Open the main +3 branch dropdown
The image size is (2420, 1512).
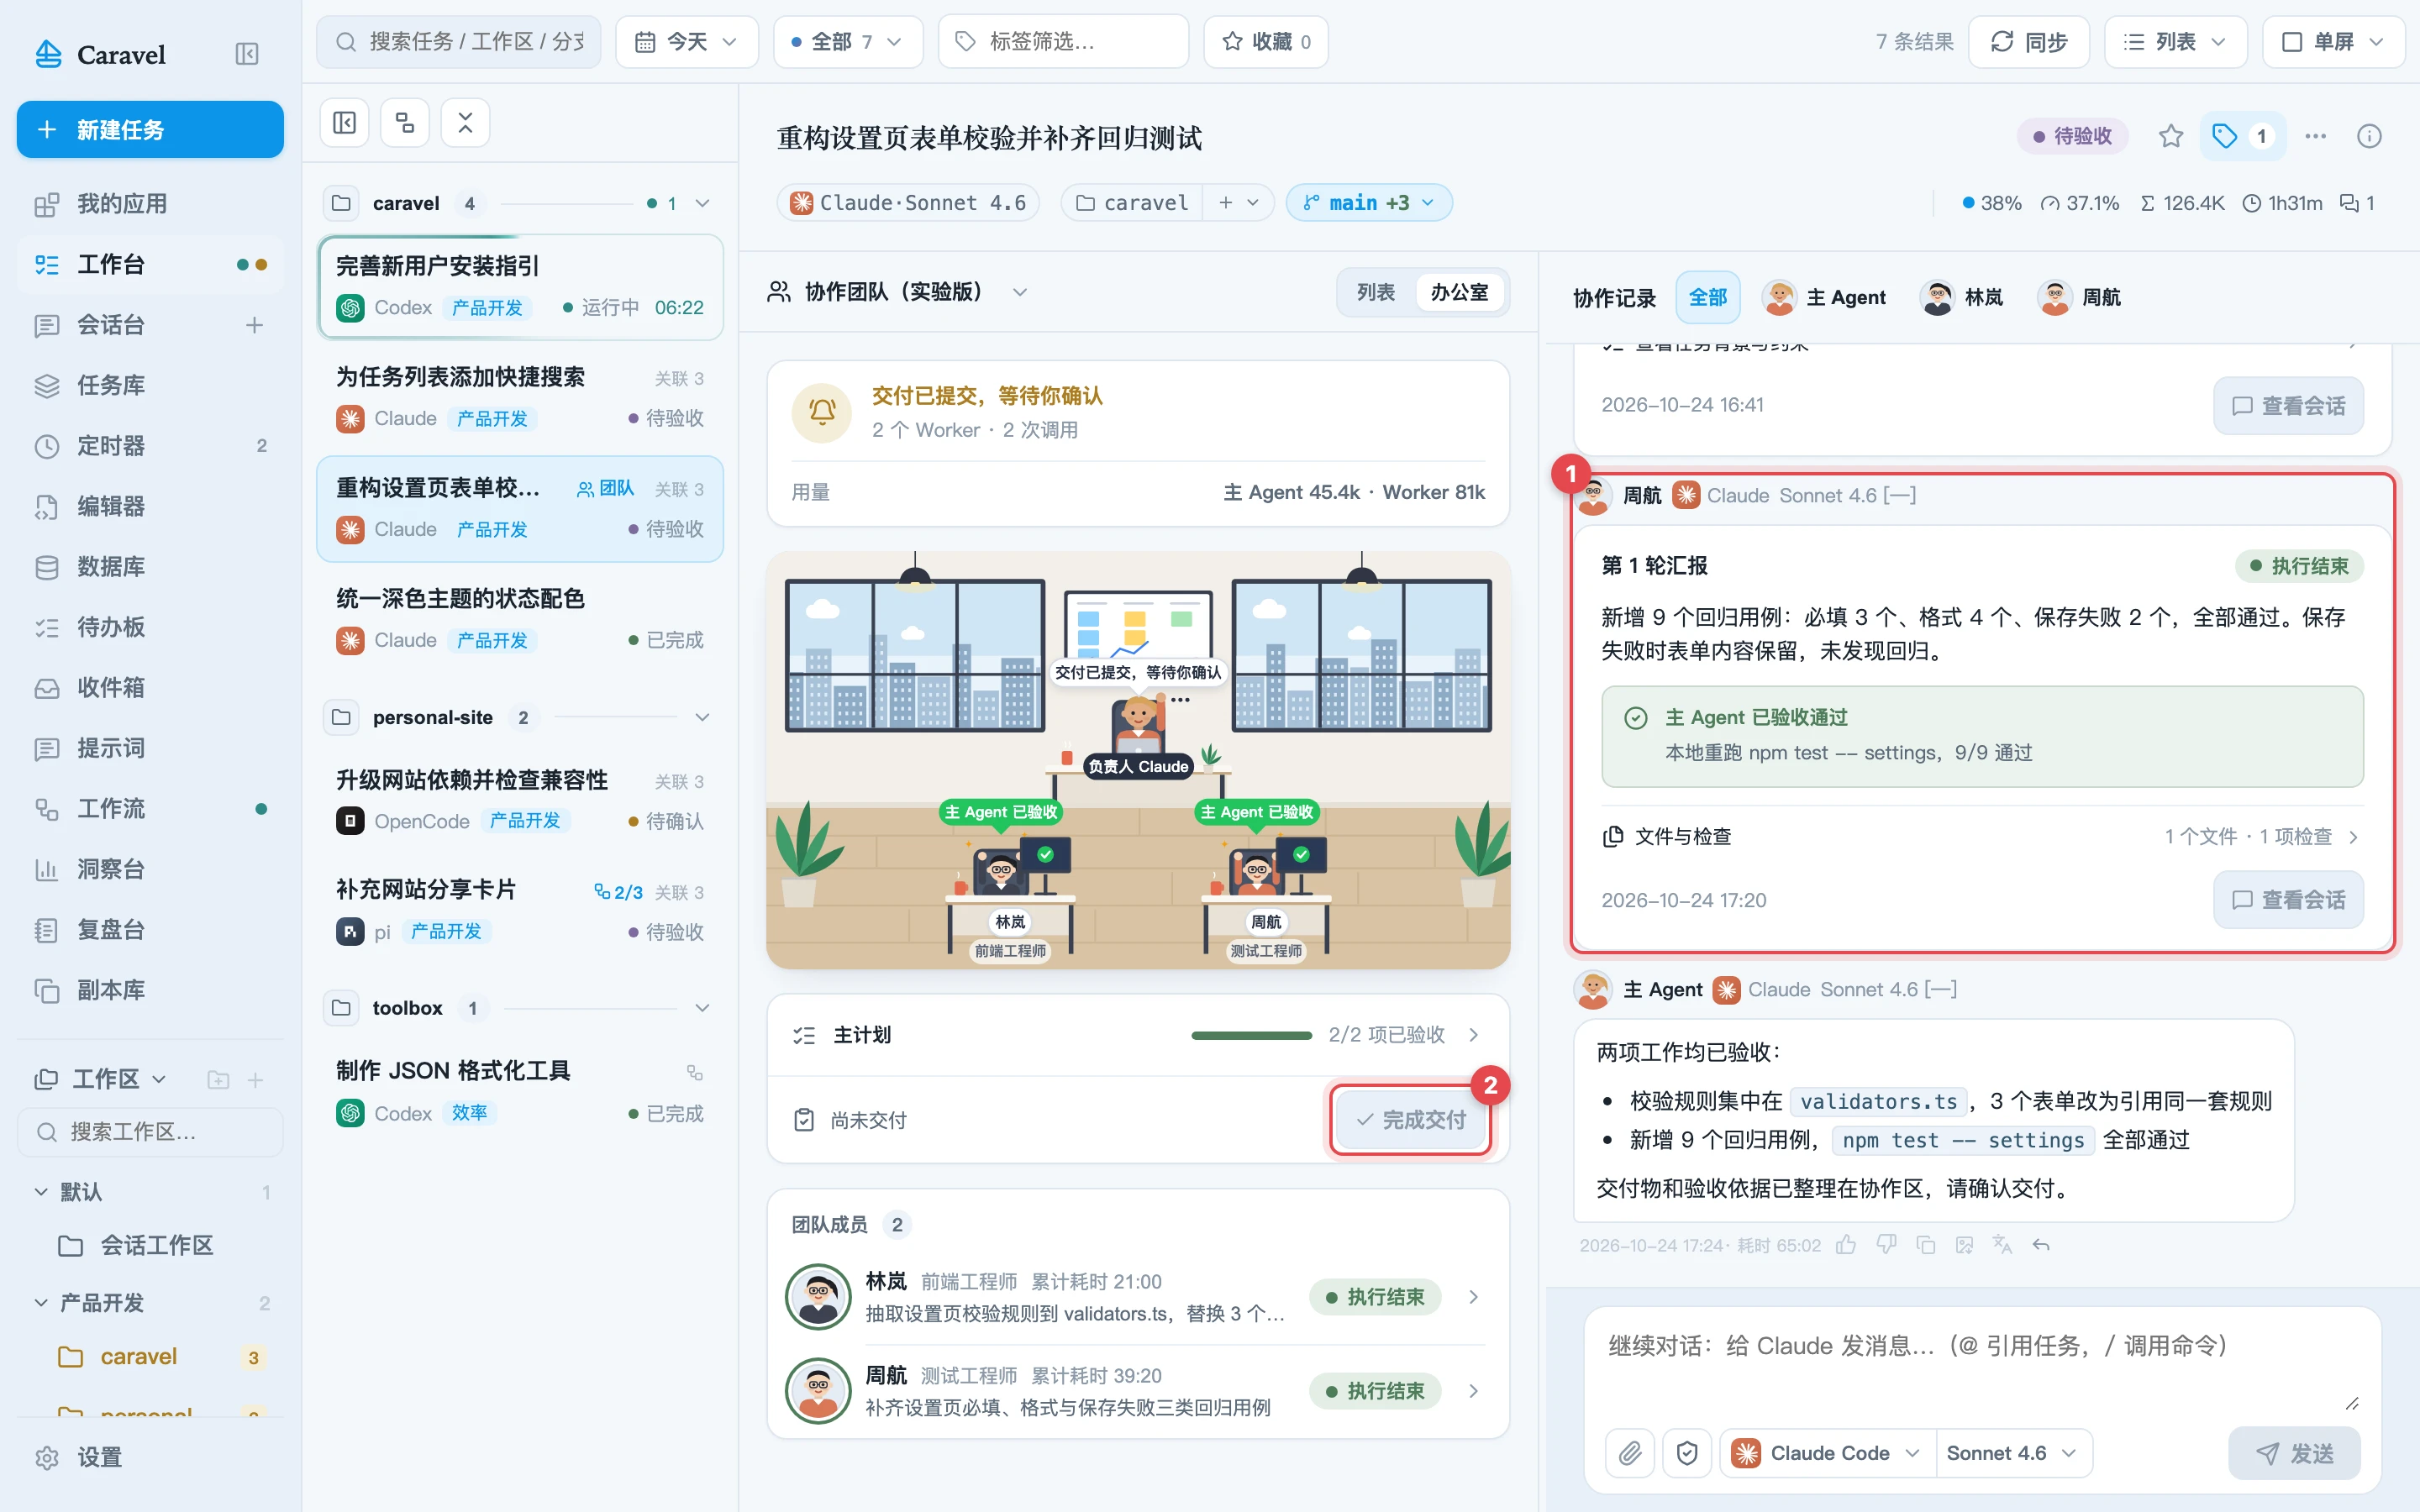click(x=1368, y=203)
